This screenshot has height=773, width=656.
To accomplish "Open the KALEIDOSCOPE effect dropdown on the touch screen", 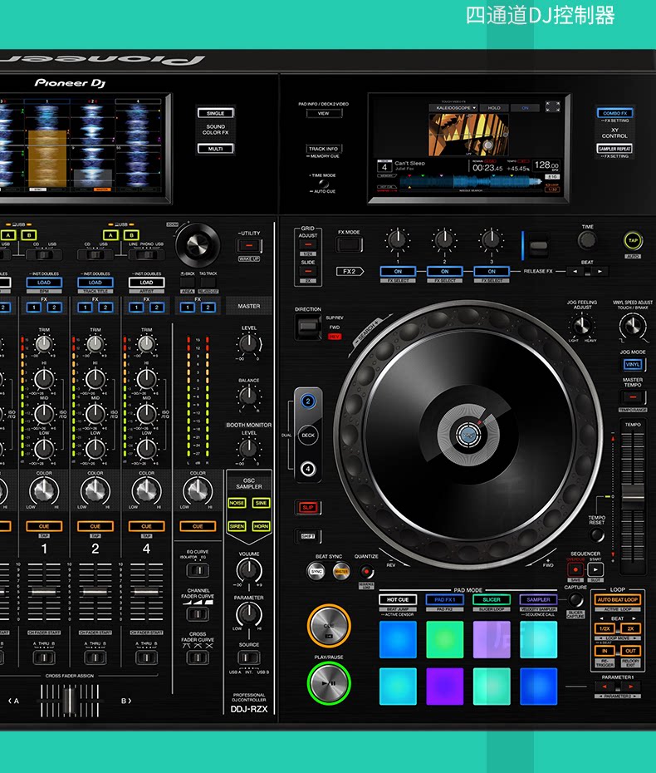I will (x=453, y=107).
